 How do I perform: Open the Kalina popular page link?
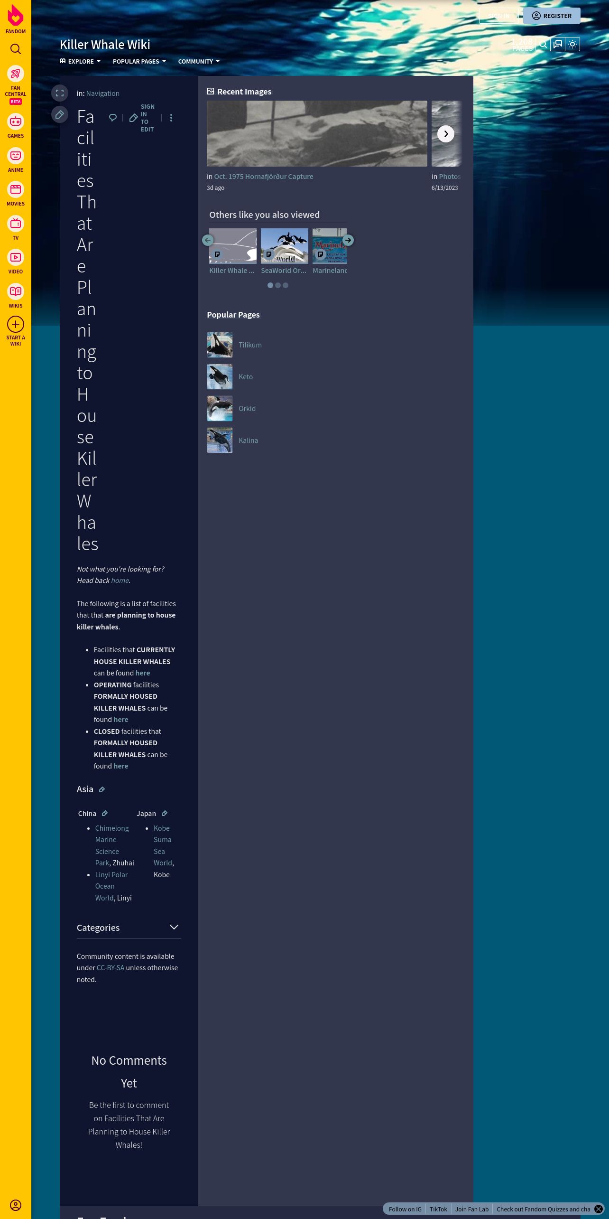click(x=248, y=441)
